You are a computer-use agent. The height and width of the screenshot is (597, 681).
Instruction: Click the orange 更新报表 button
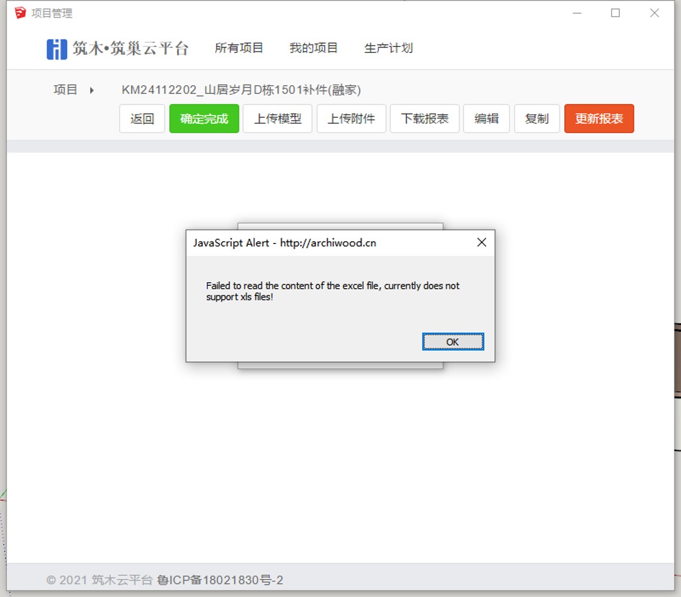[599, 118]
